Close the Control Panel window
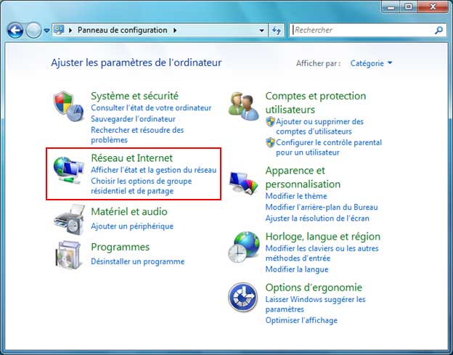 point(433,7)
